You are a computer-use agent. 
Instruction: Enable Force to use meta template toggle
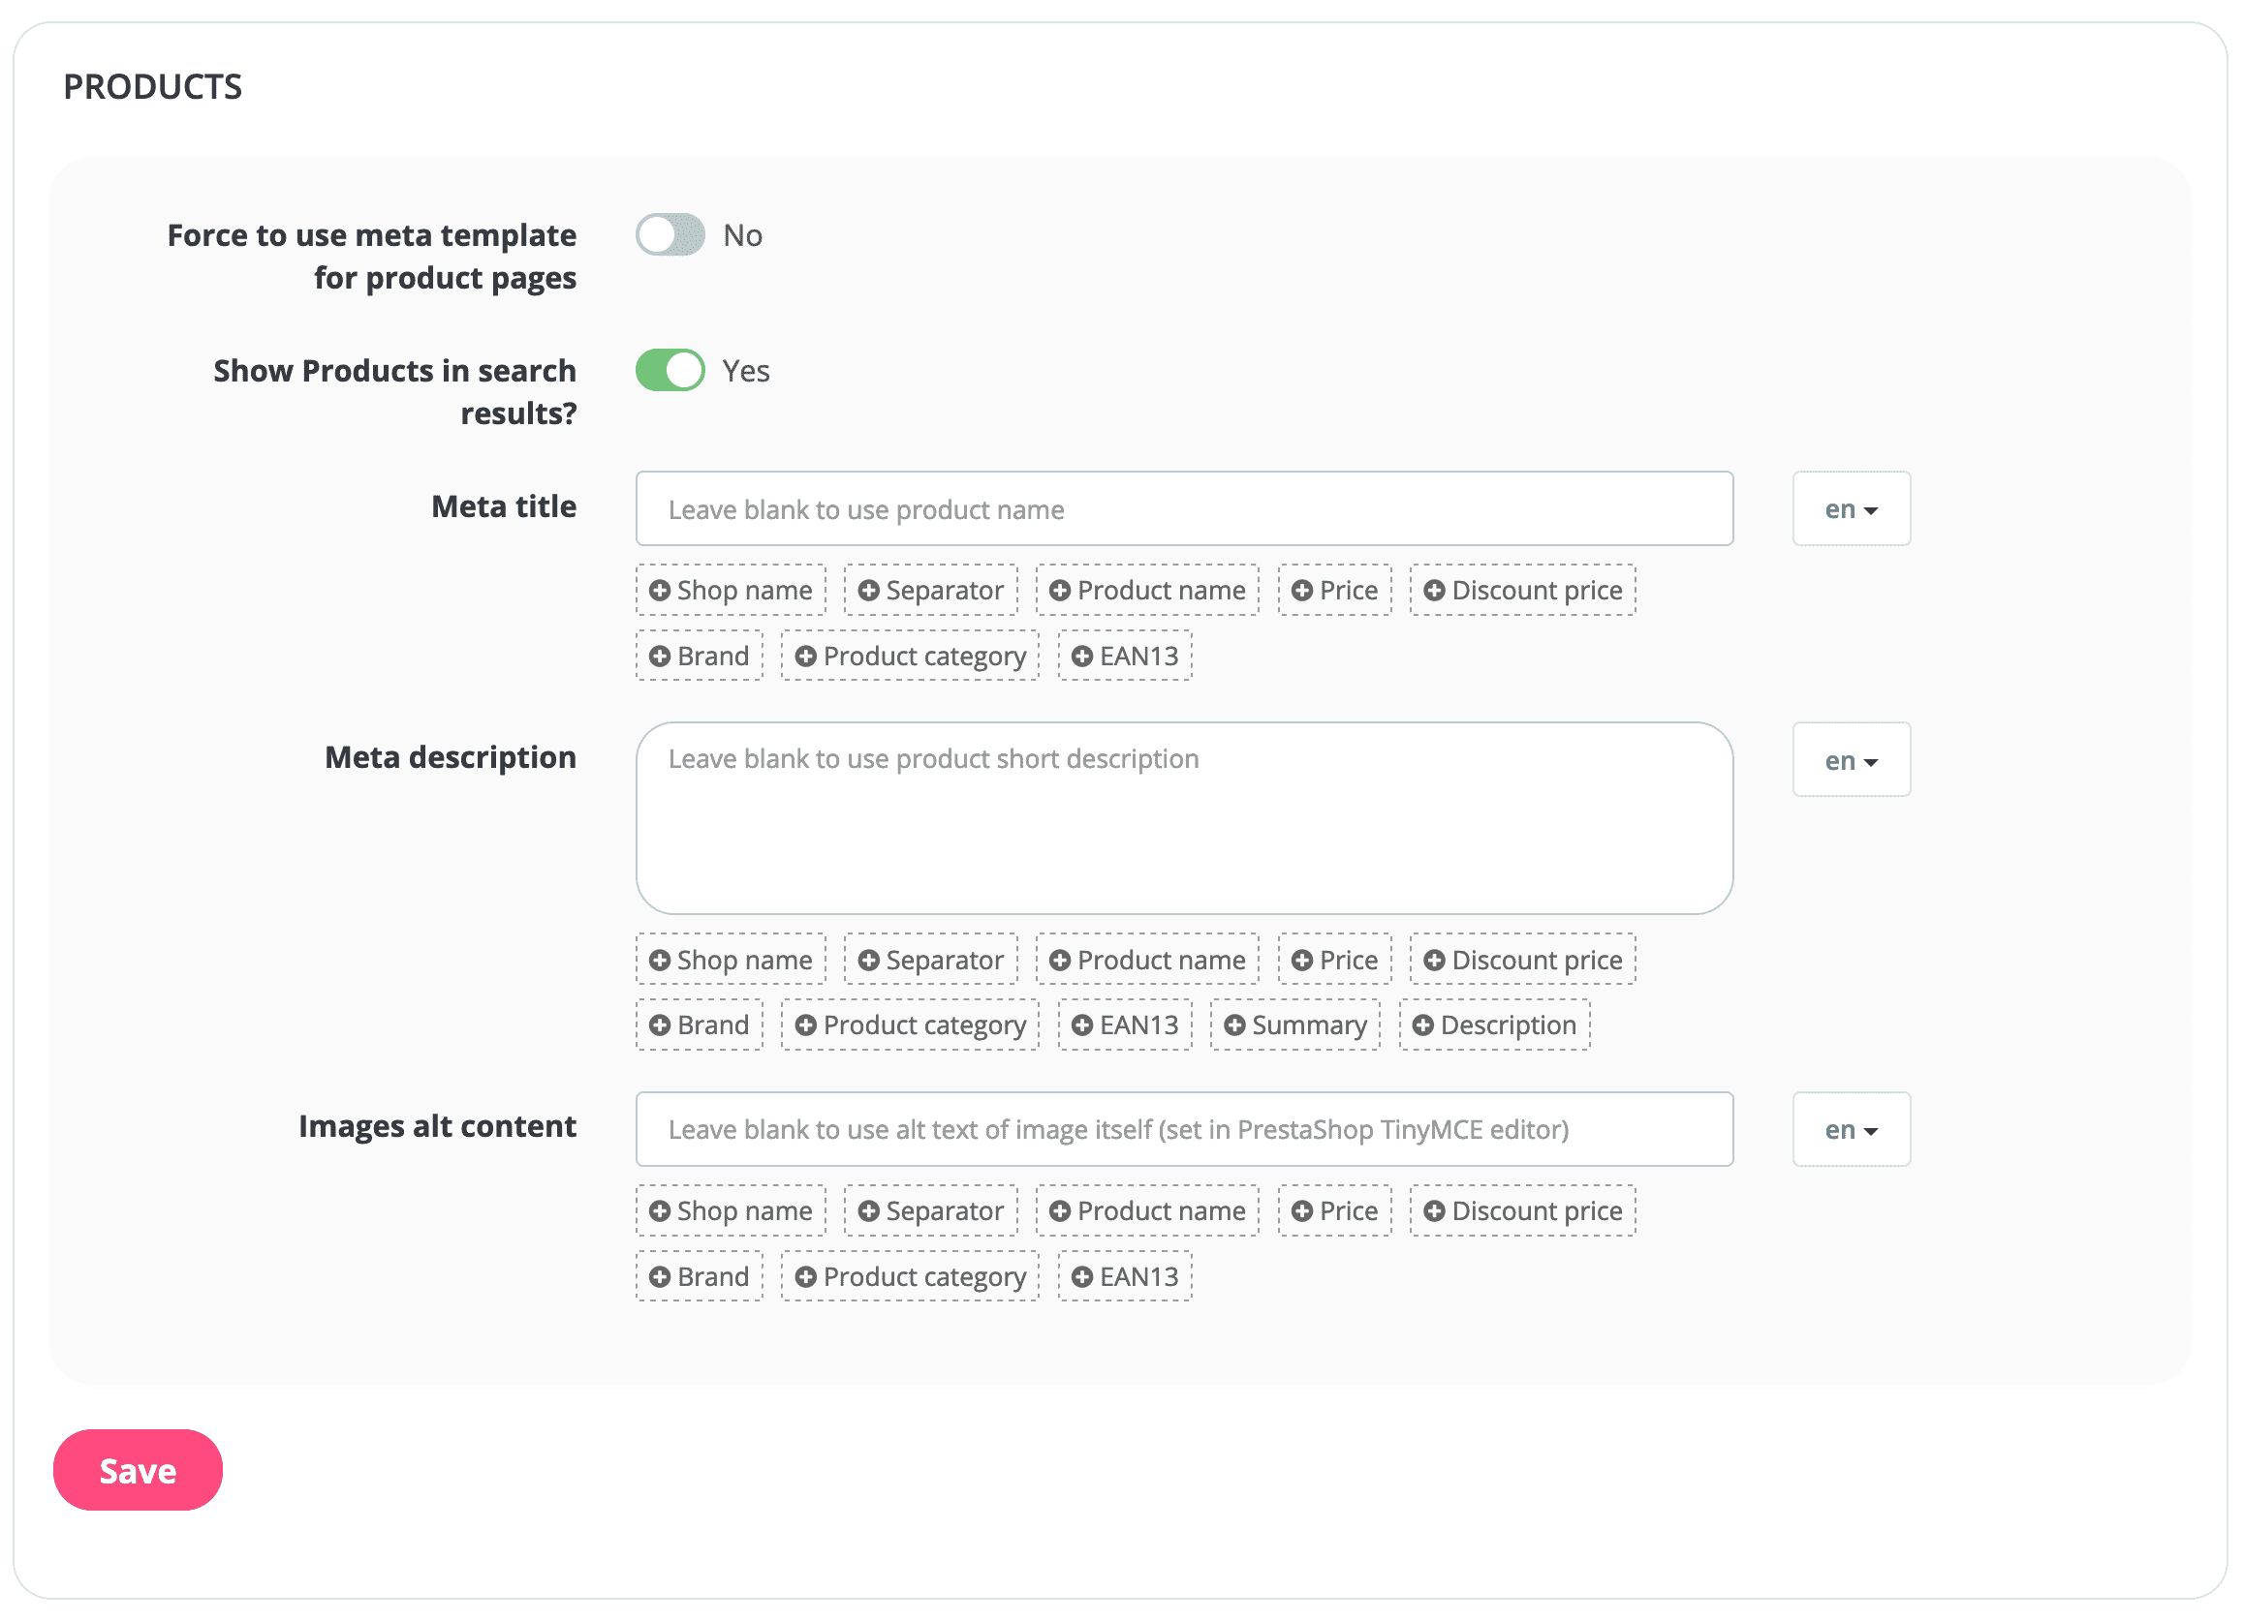[670, 234]
